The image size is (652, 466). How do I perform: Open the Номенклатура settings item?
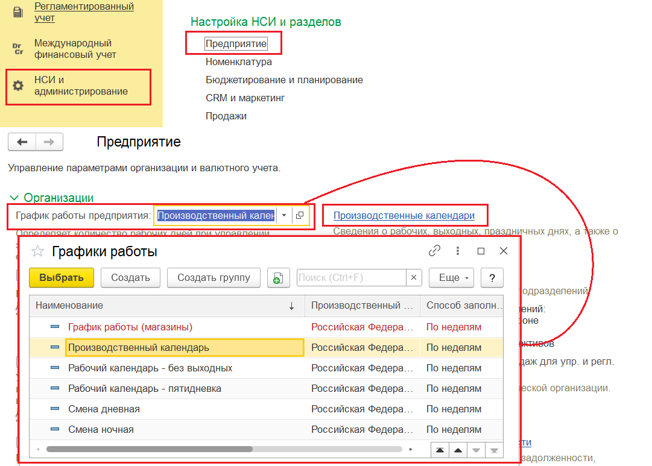tap(239, 62)
